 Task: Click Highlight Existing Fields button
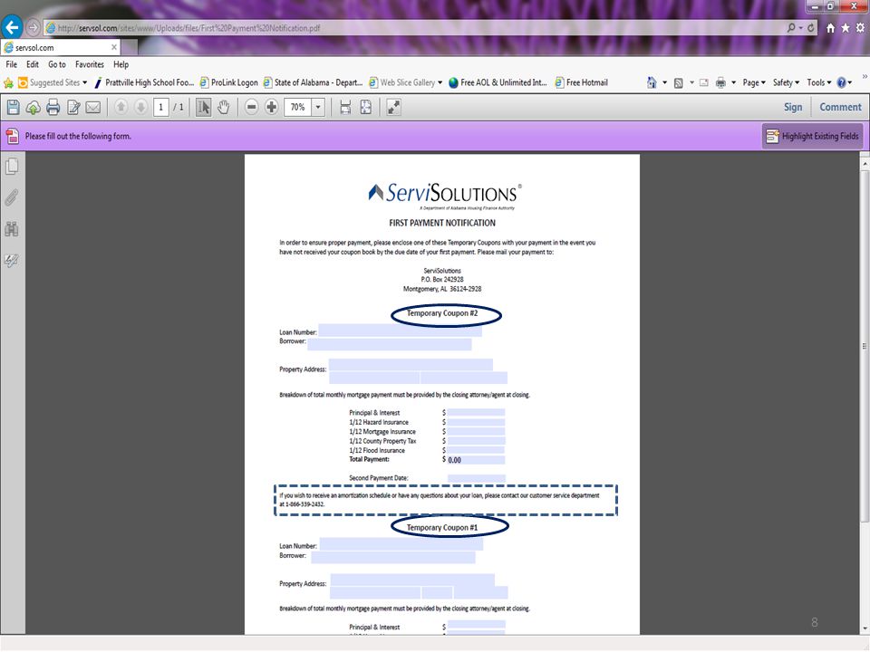[x=812, y=137]
